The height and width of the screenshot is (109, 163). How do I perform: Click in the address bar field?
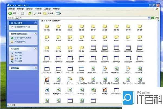click(x=81, y=18)
